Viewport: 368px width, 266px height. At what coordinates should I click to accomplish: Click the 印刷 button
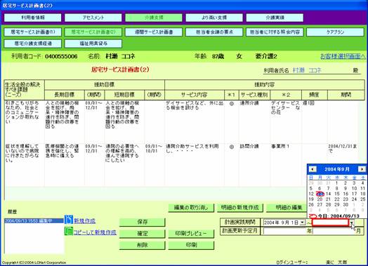[x=191, y=245]
